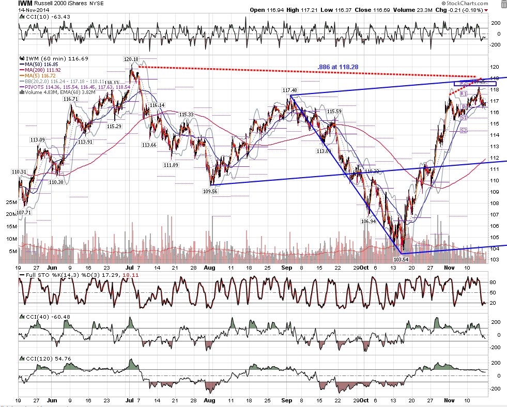Viewport: 507px width, 407px height.
Task: Click the area icon beside CCI(40)
Action: [22, 317]
